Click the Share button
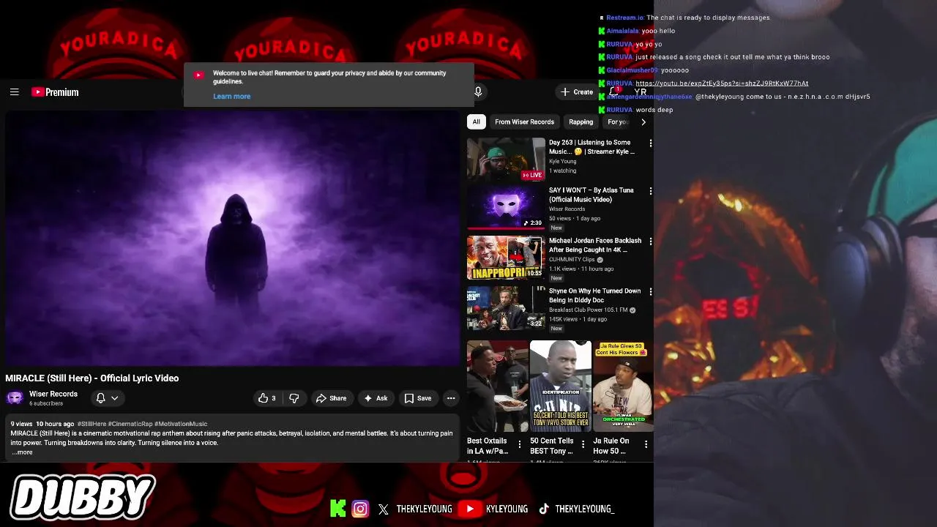 pyautogui.click(x=331, y=398)
